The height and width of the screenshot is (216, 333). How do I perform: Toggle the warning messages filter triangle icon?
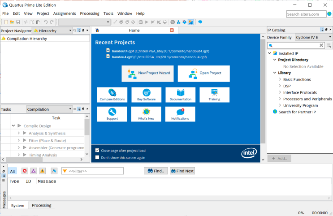tap(42, 171)
